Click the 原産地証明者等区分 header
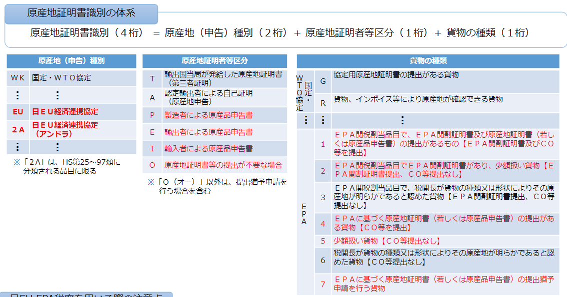567x297 pixels. [215, 61]
